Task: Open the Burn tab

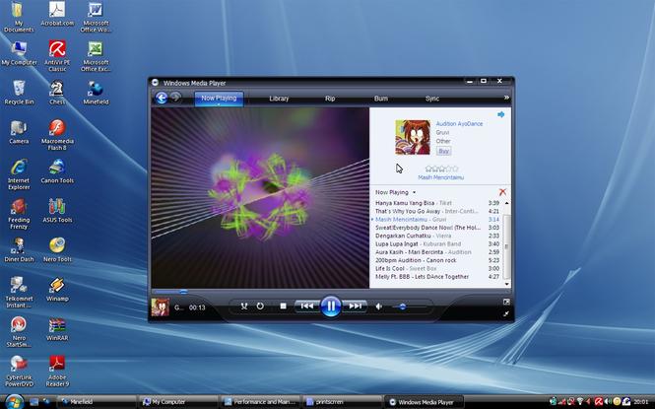Action: pos(381,99)
